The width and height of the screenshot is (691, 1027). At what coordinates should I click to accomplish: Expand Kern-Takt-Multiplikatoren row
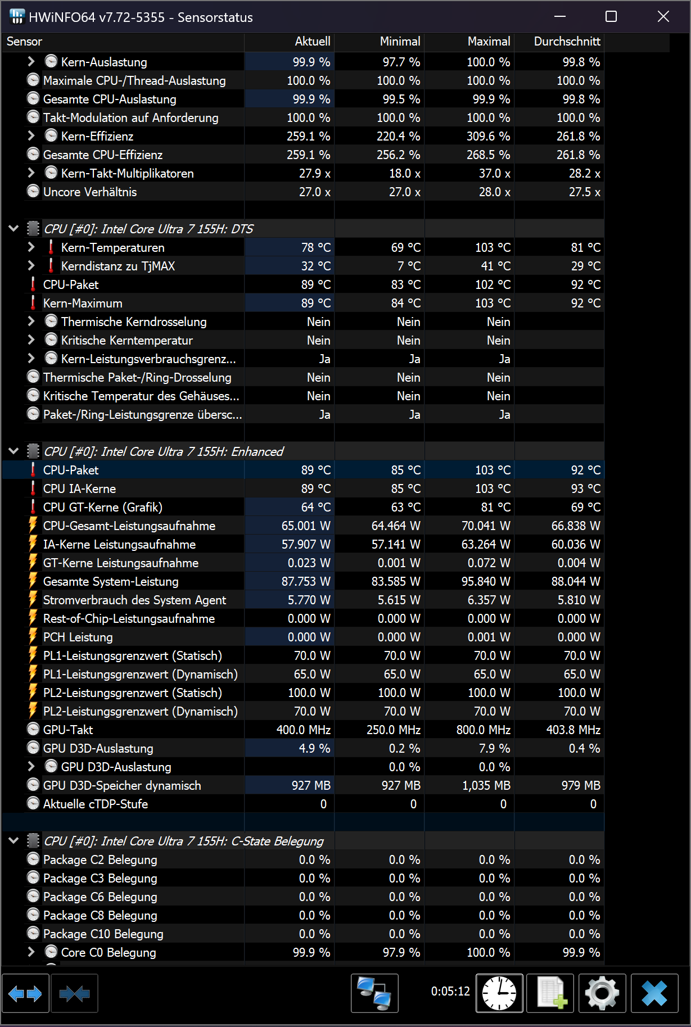pyautogui.click(x=31, y=173)
